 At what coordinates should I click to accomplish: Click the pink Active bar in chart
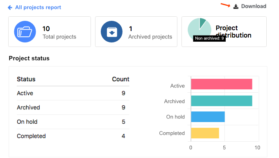[x=222, y=84]
